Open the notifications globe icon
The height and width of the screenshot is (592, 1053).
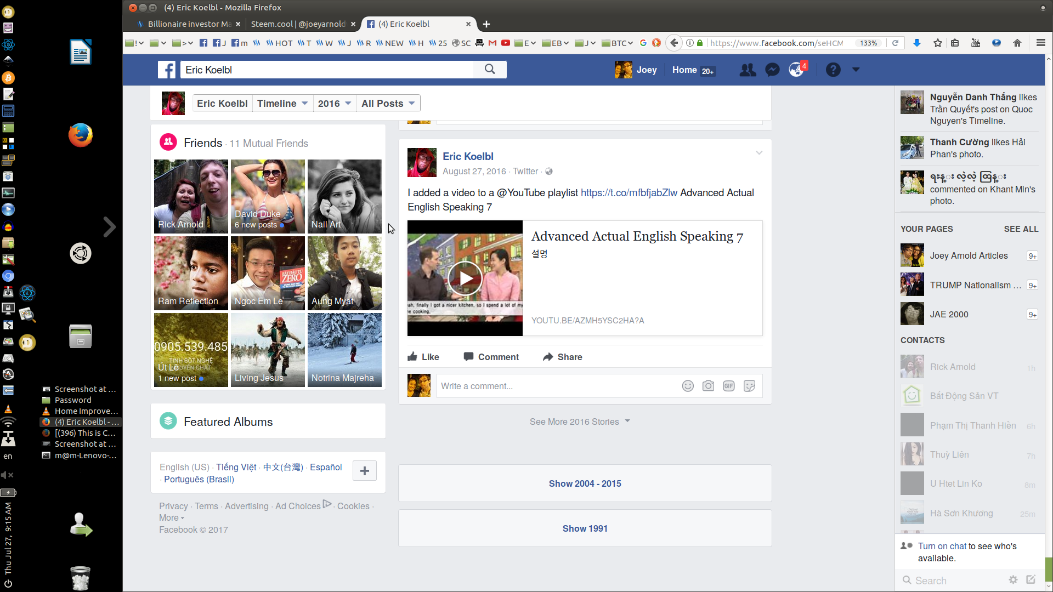(x=796, y=70)
